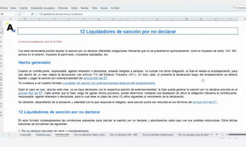Select column P header
Screen dimensions: 246x147
point(230,19)
